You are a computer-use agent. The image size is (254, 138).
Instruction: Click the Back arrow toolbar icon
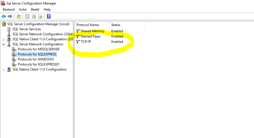pos(4,16)
